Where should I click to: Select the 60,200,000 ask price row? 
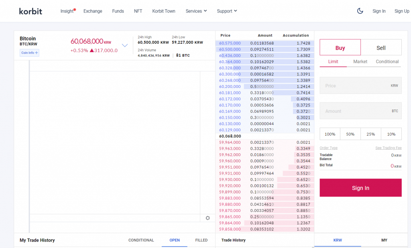[x=265, y=87]
